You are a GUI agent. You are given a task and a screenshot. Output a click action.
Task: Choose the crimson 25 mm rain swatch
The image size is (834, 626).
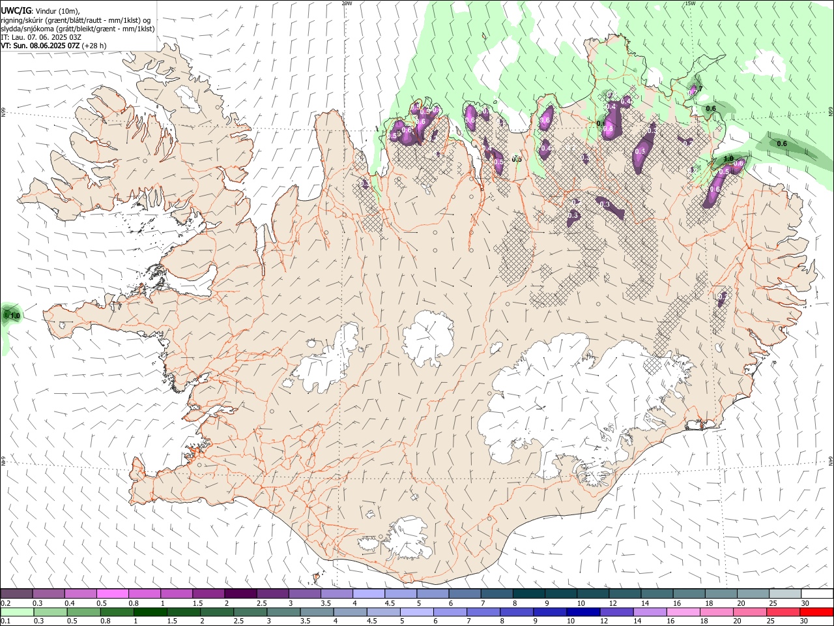coord(784,612)
